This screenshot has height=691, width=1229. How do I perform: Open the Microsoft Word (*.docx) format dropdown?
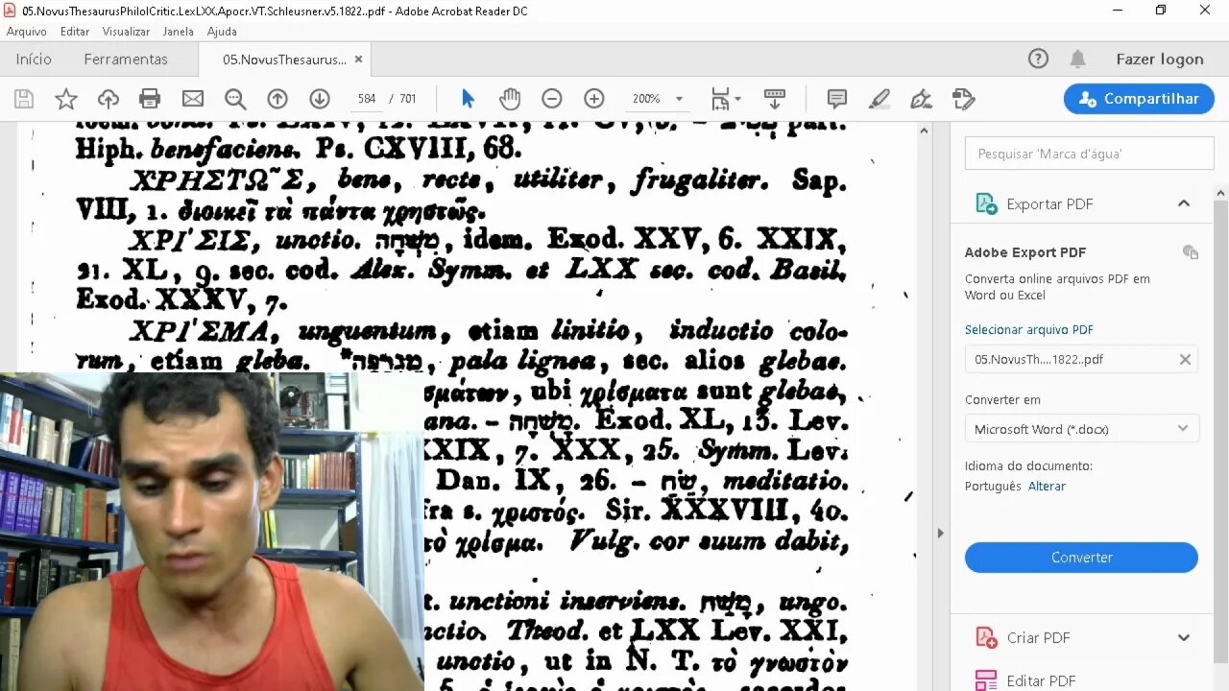coord(1081,429)
